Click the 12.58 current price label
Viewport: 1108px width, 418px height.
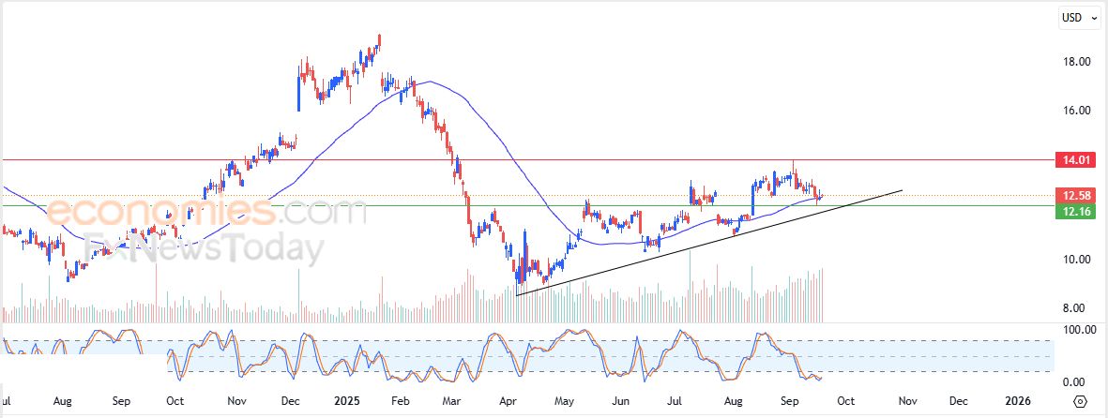coord(1073,195)
